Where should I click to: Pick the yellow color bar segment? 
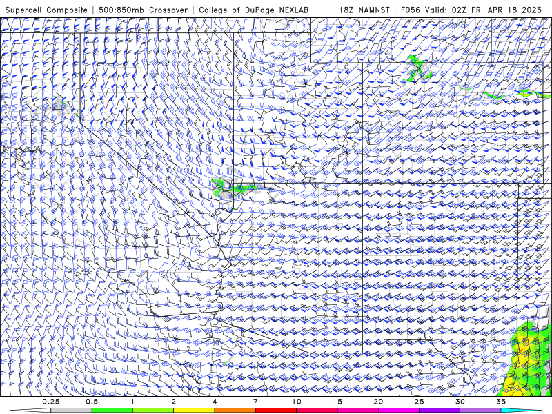tap(194, 411)
